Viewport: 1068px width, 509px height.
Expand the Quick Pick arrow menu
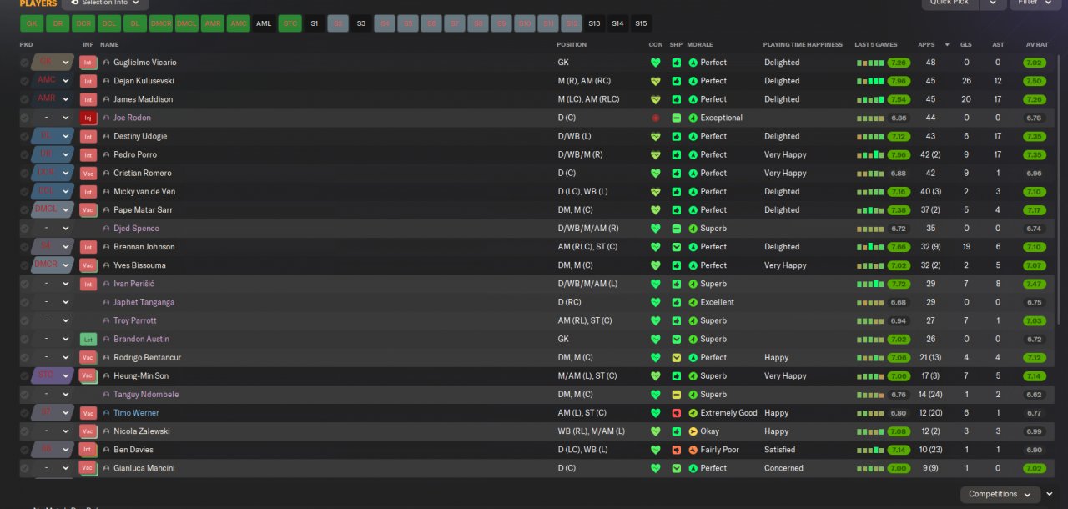(x=992, y=3)
